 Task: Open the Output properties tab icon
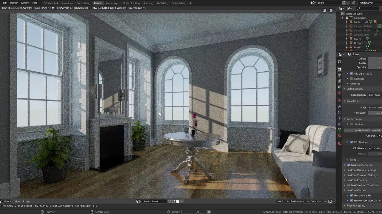[339, 75]
